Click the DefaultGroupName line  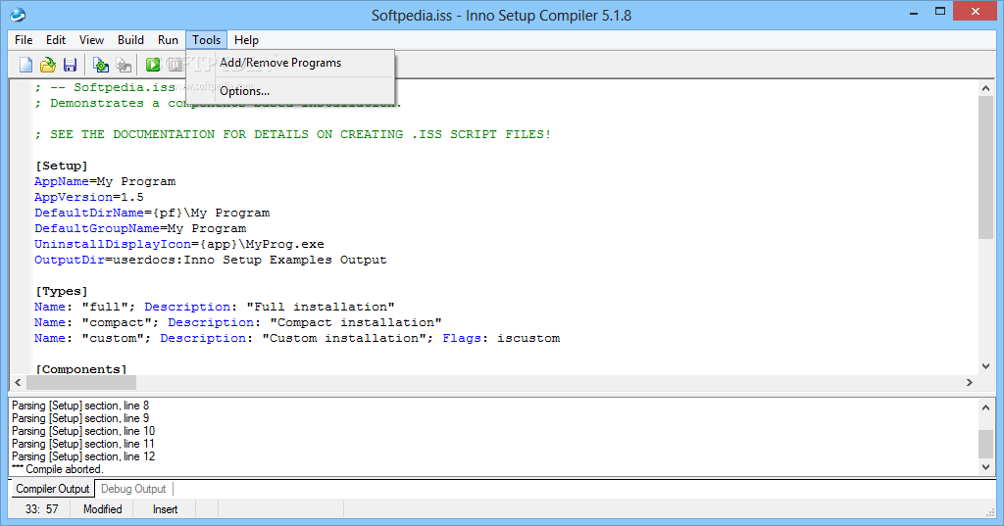pyautogui.click(x=140, y=228)
